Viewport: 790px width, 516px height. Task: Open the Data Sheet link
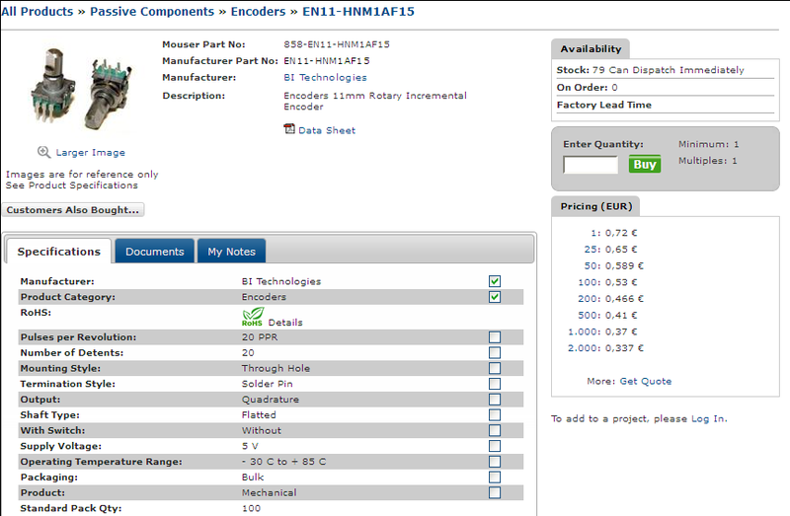327,130
